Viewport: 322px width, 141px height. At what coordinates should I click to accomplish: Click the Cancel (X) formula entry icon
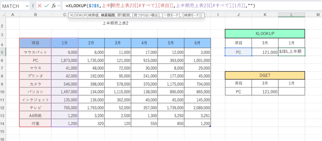(40, 6)
